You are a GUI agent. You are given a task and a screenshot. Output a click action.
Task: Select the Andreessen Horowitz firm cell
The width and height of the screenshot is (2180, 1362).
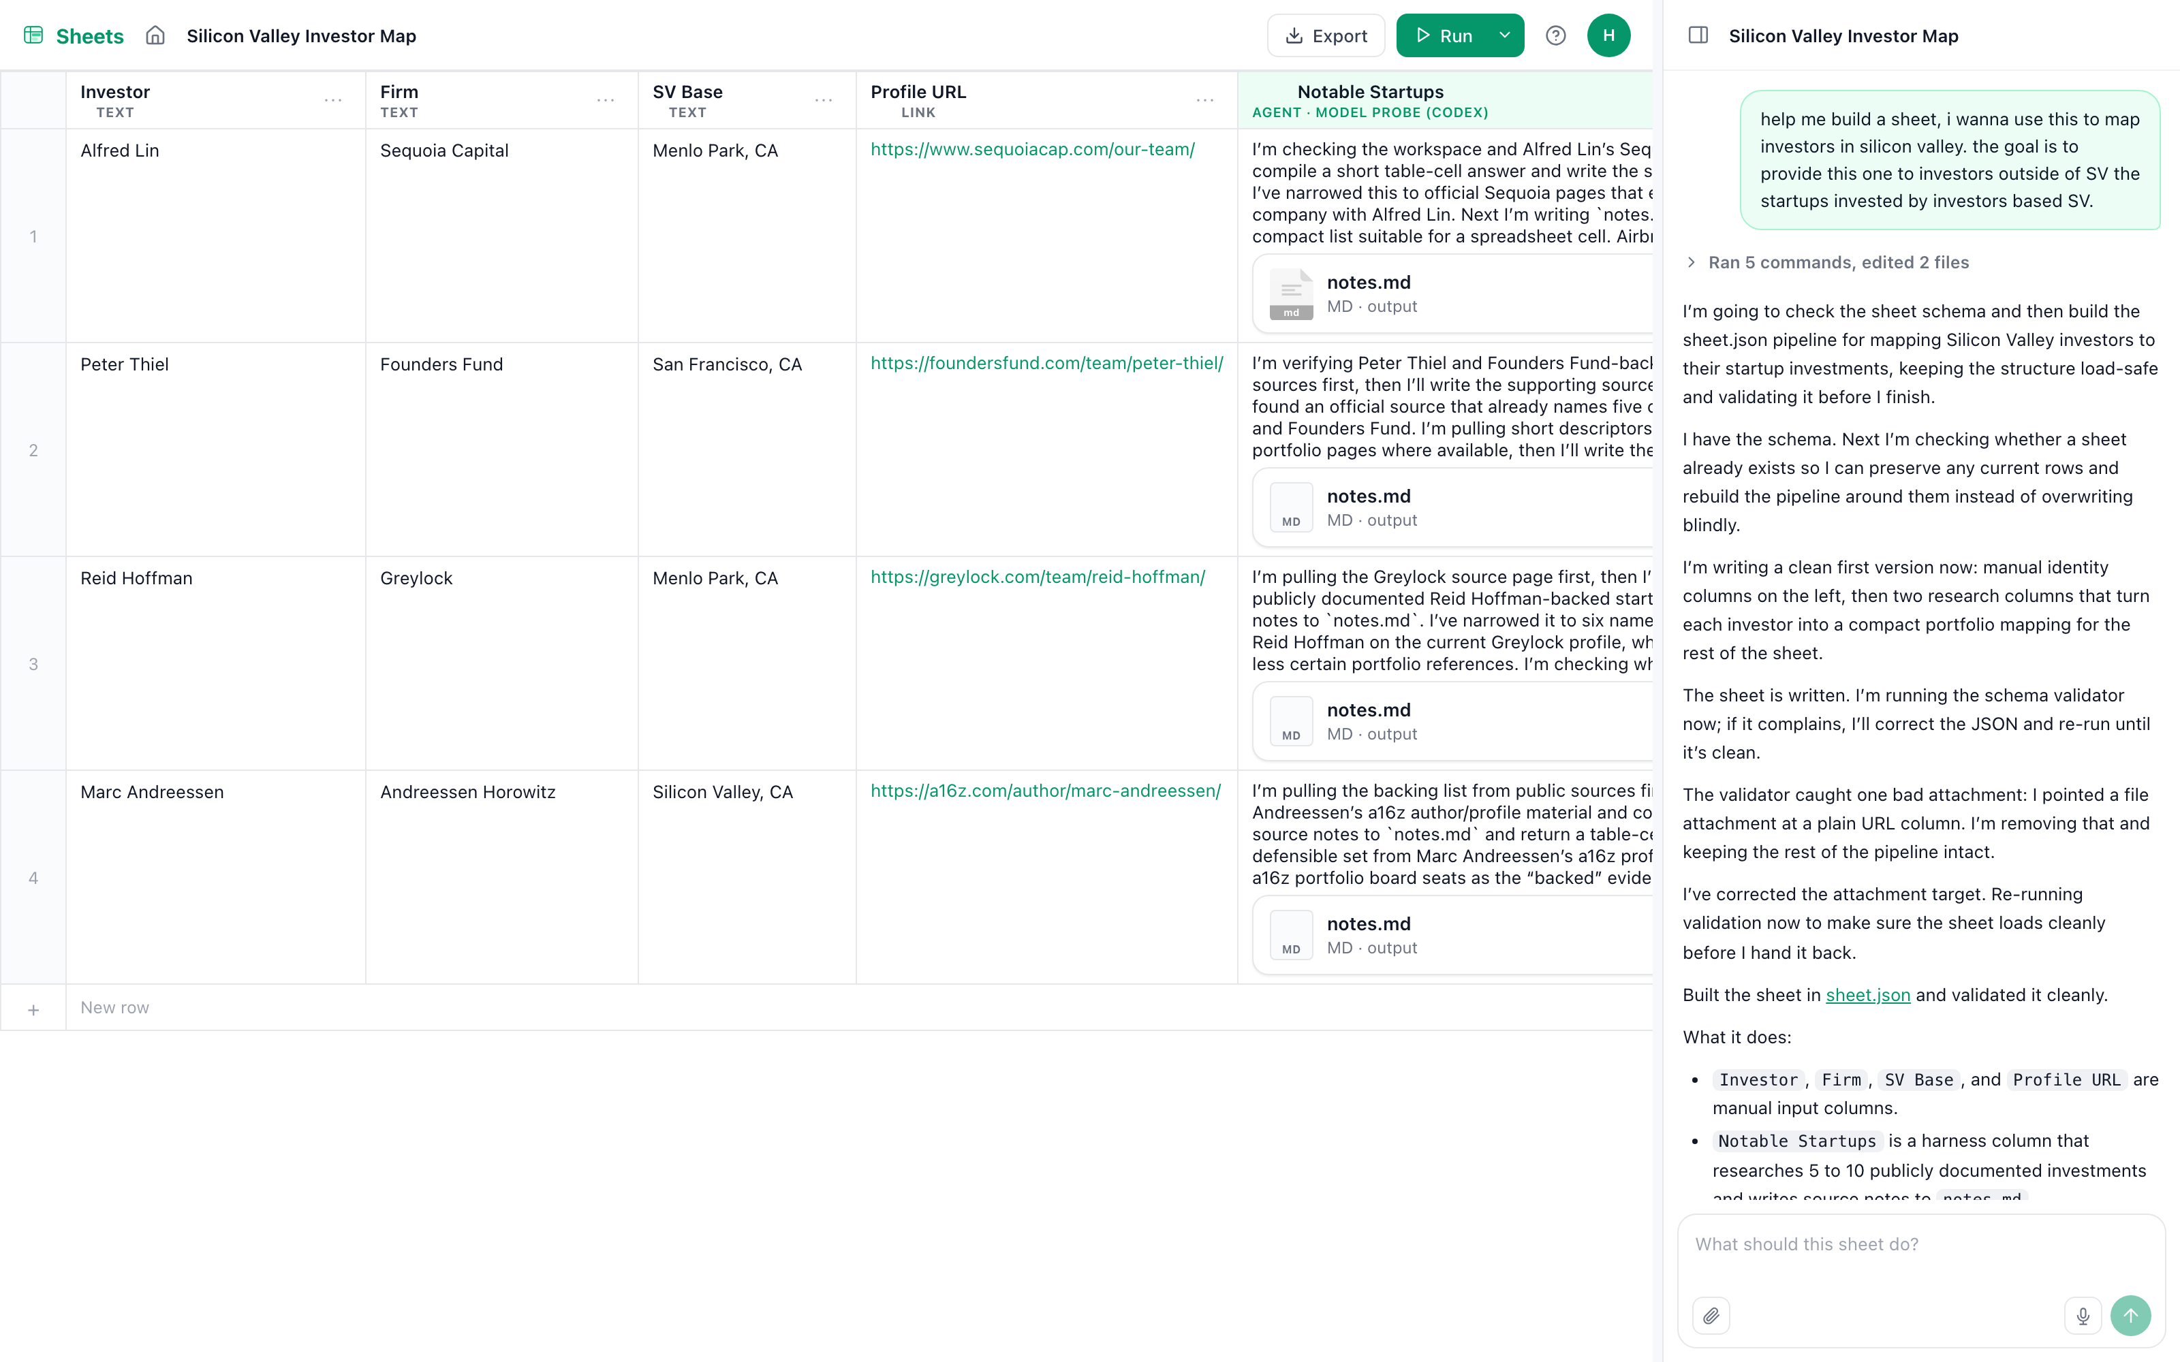coord(502,877)
